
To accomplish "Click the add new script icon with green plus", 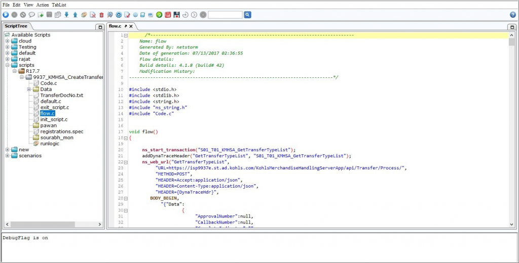I will click(x=41, y=15).
